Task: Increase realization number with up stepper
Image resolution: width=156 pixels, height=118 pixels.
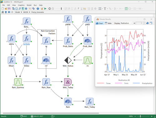Action: point(144,22)
